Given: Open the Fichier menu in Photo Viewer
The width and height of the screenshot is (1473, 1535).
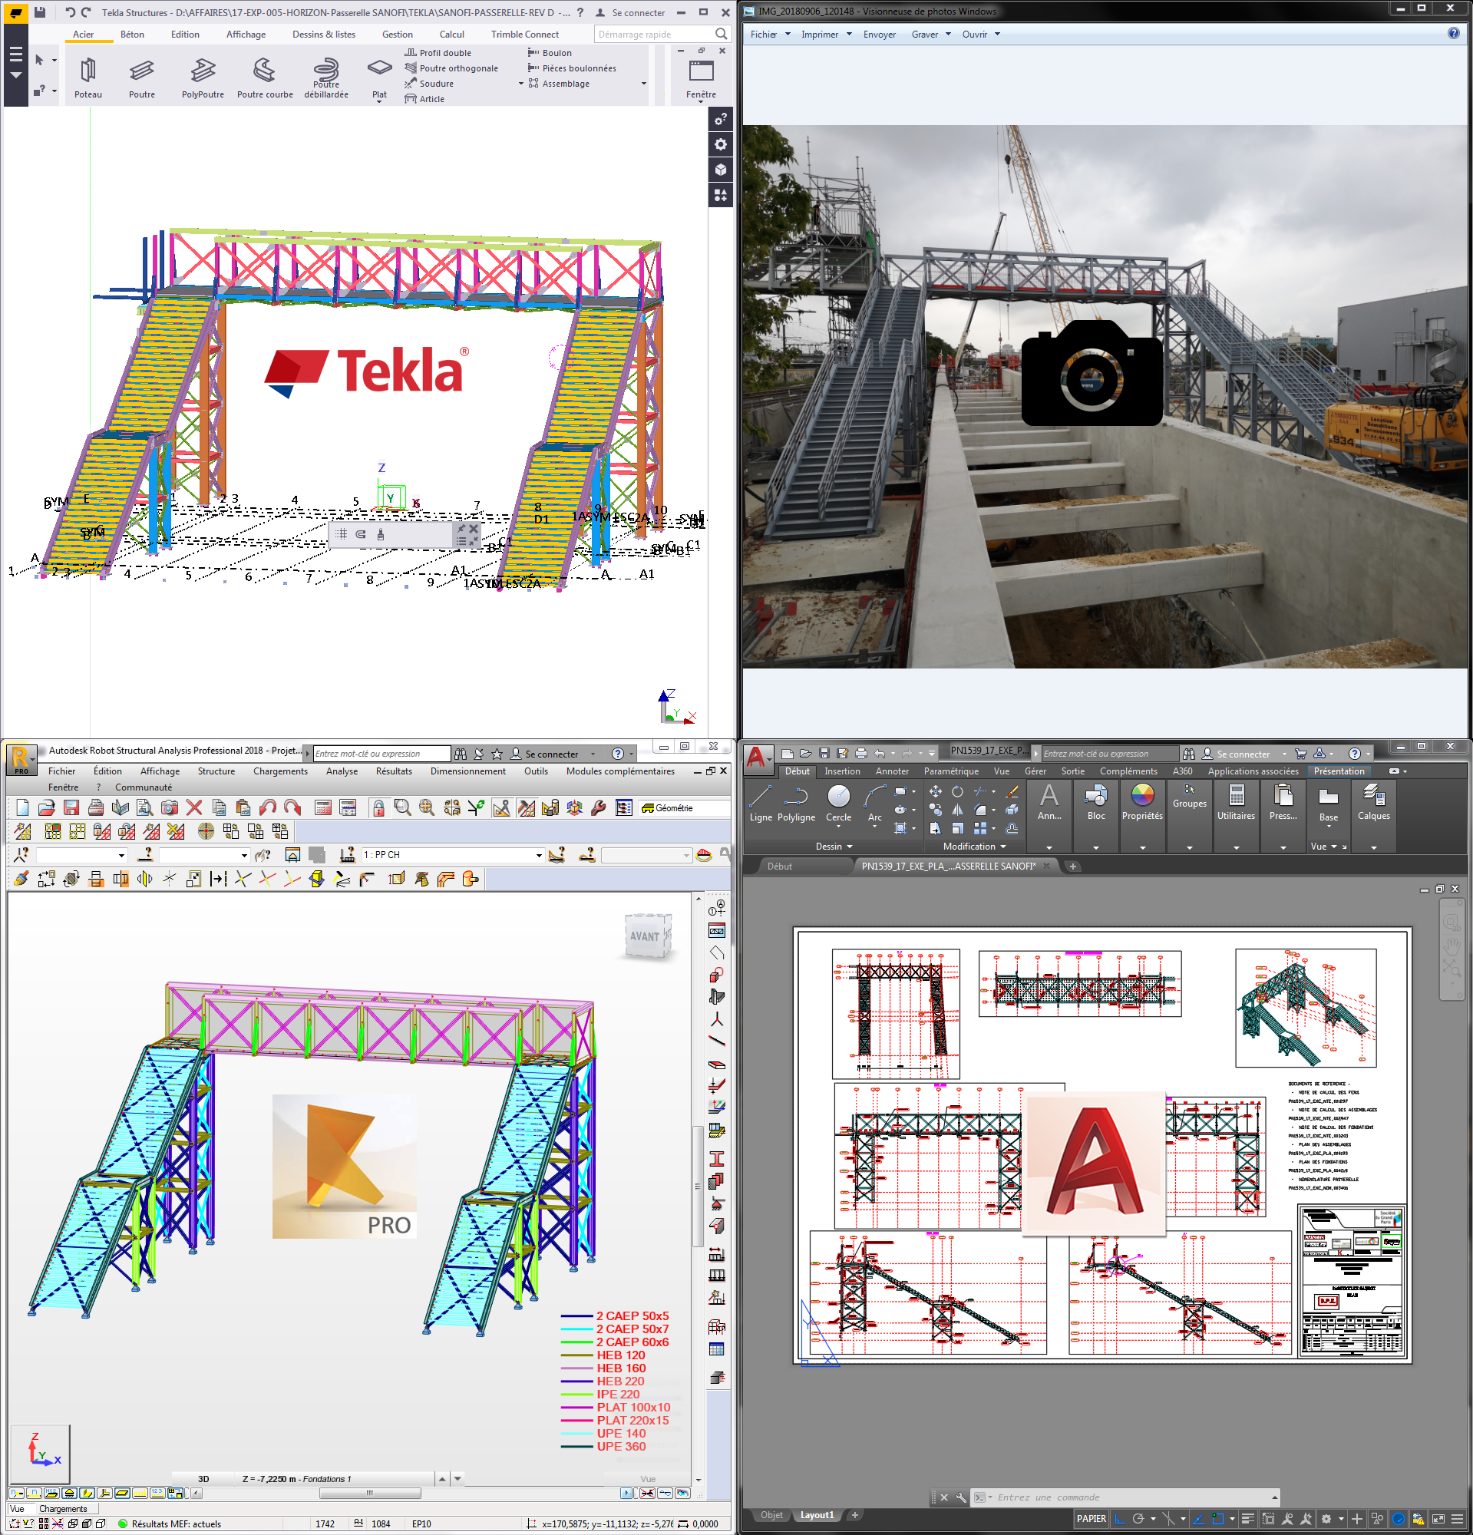Looking at the screenshot, I should tap(765, 35).
